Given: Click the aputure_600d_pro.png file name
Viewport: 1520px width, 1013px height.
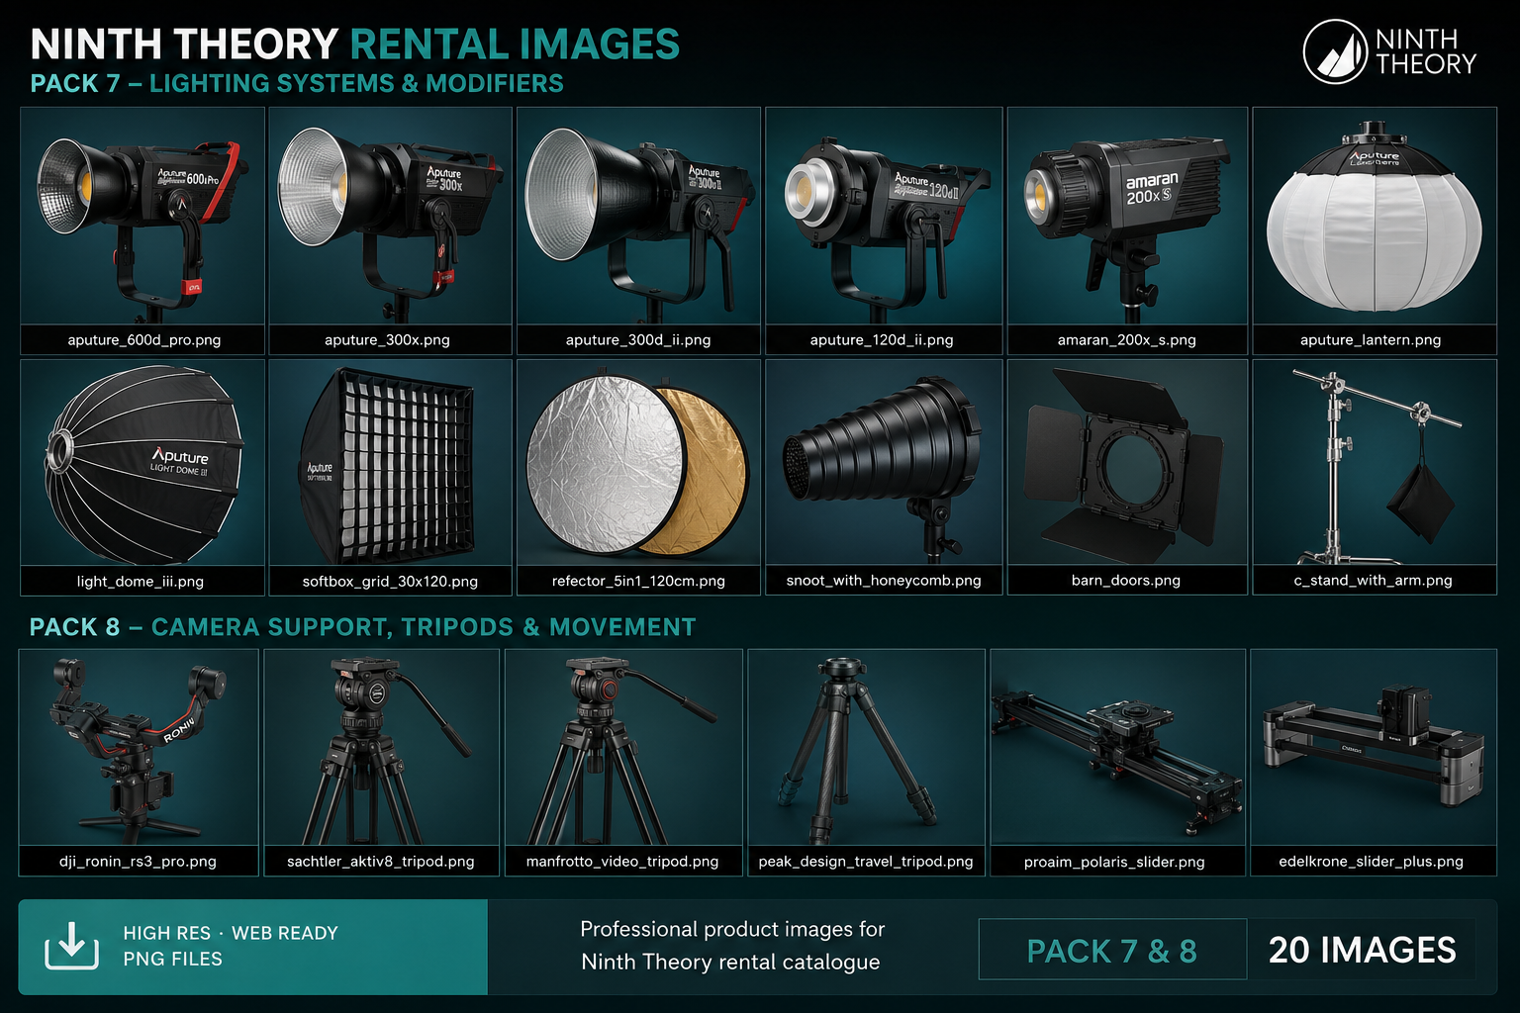Looking at the screenshot, I should [x=143, y=340].
